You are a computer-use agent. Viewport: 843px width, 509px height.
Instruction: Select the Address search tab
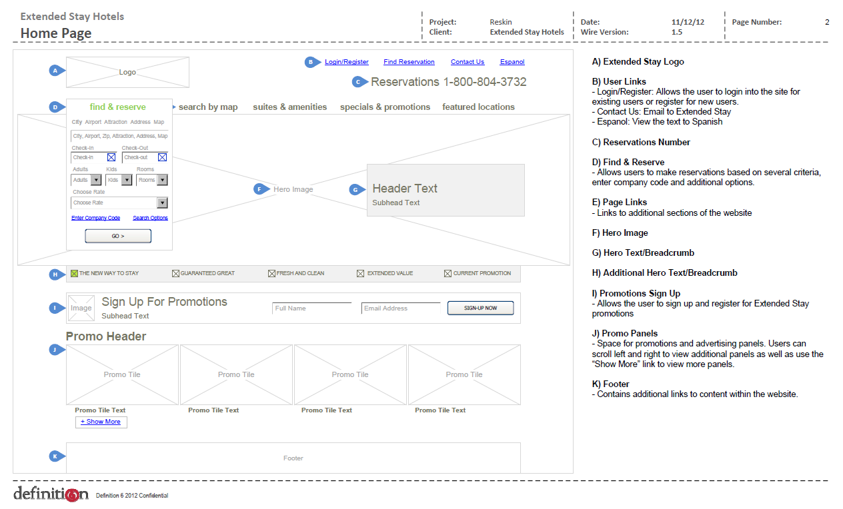click(141, 123)
